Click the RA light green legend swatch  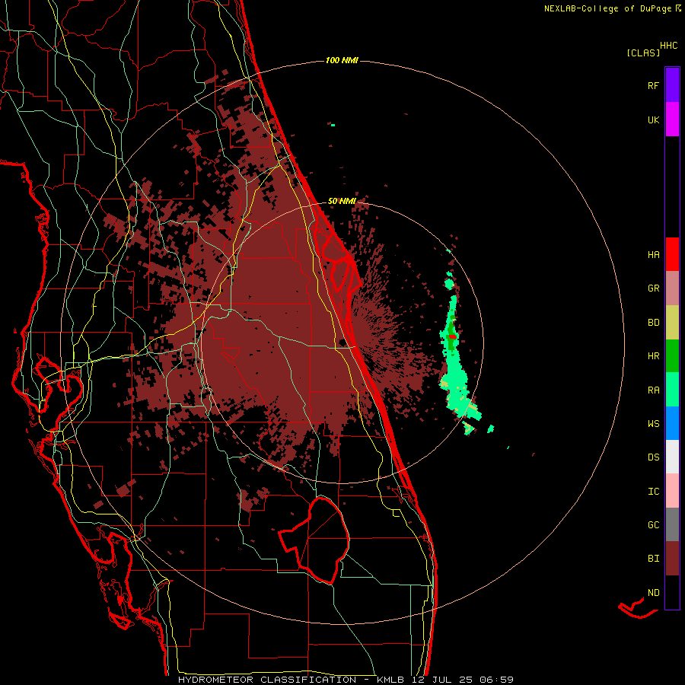click(x=672, y=390)
